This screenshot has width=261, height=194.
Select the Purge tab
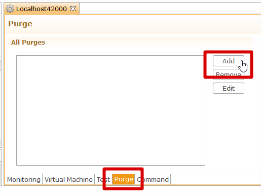(x=124, y=179)
